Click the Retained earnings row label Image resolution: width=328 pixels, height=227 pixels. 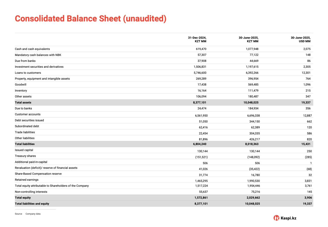(27, 180)
